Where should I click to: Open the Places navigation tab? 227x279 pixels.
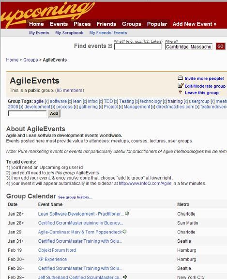click(x=82, y=24)
